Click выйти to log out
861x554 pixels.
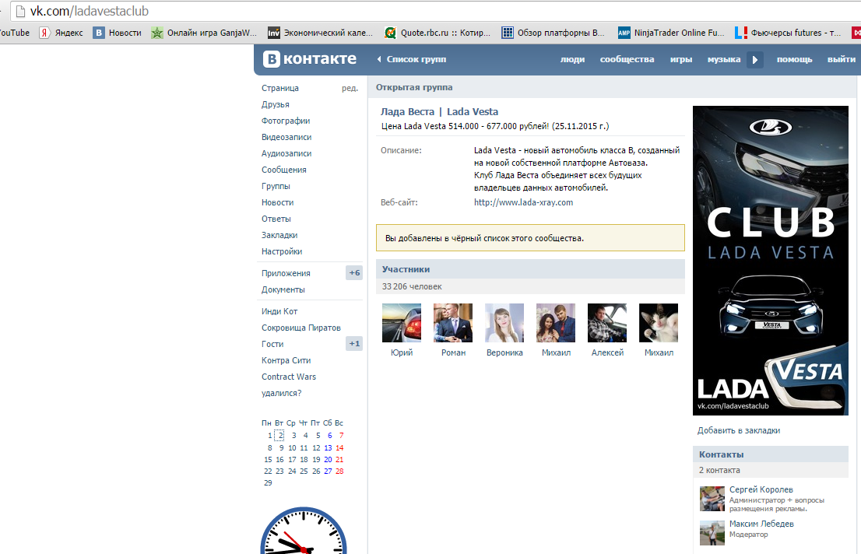(842, 59)
